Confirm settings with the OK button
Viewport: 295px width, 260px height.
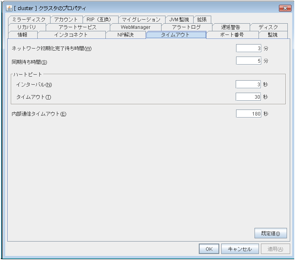209,249
